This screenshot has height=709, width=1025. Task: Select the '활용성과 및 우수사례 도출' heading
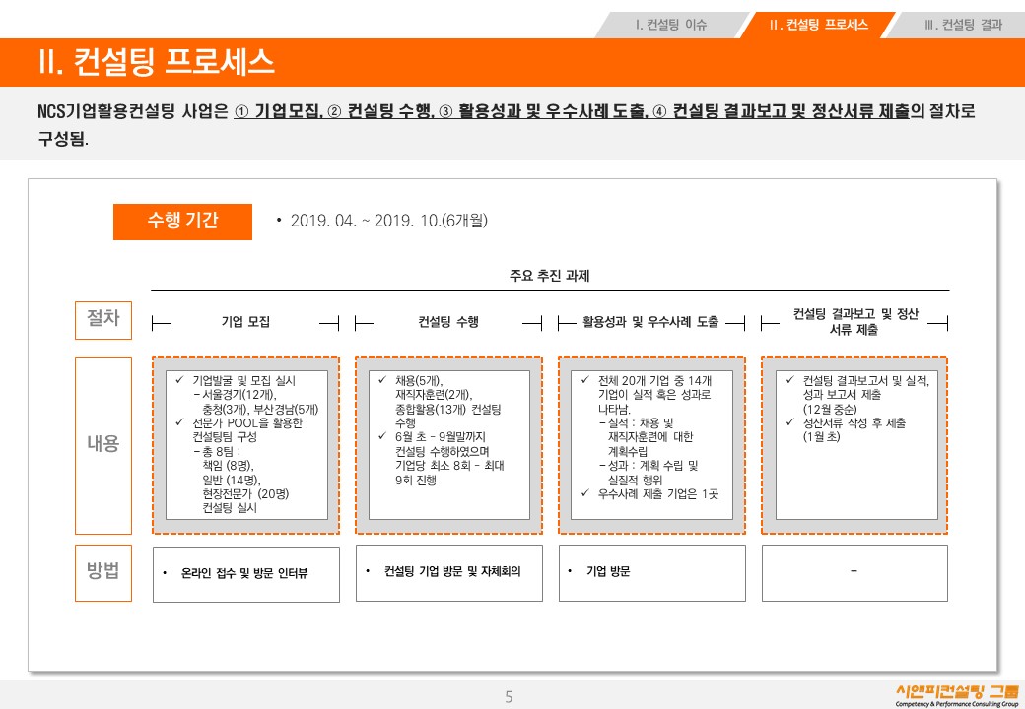point(650,322)
